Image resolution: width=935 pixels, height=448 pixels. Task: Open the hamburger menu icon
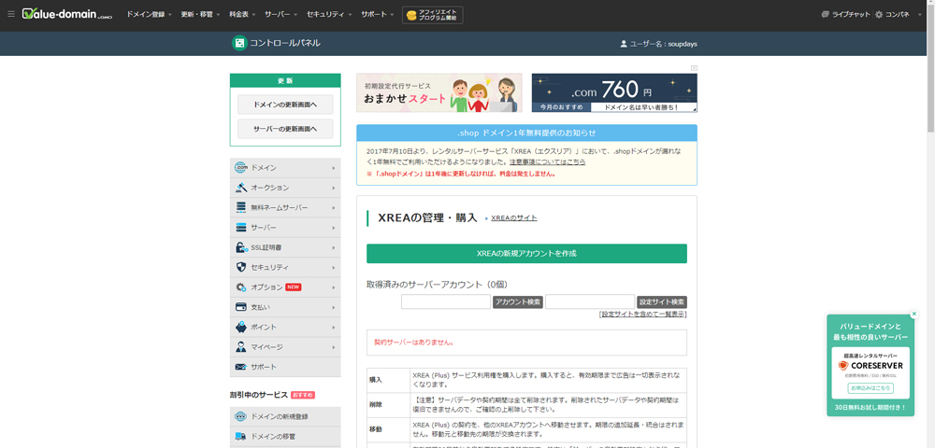click(10, 14)
